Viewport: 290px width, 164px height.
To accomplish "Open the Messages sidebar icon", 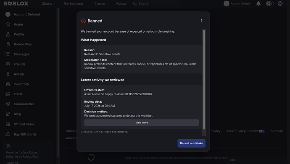I will pyautogui.click(x=8, y=54).
